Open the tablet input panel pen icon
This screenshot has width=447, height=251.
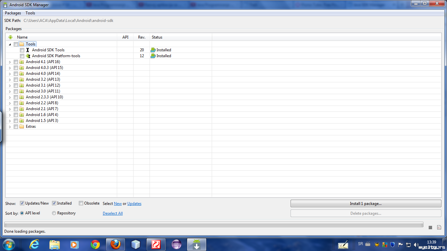click(343, 244)
